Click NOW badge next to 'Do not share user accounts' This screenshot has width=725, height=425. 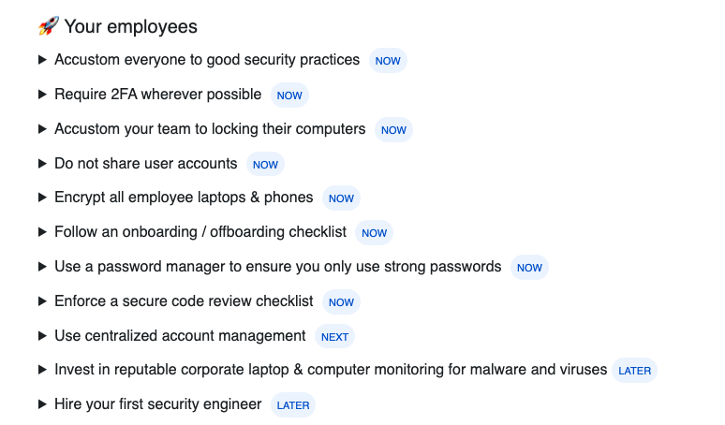click(x=265, y=165)
